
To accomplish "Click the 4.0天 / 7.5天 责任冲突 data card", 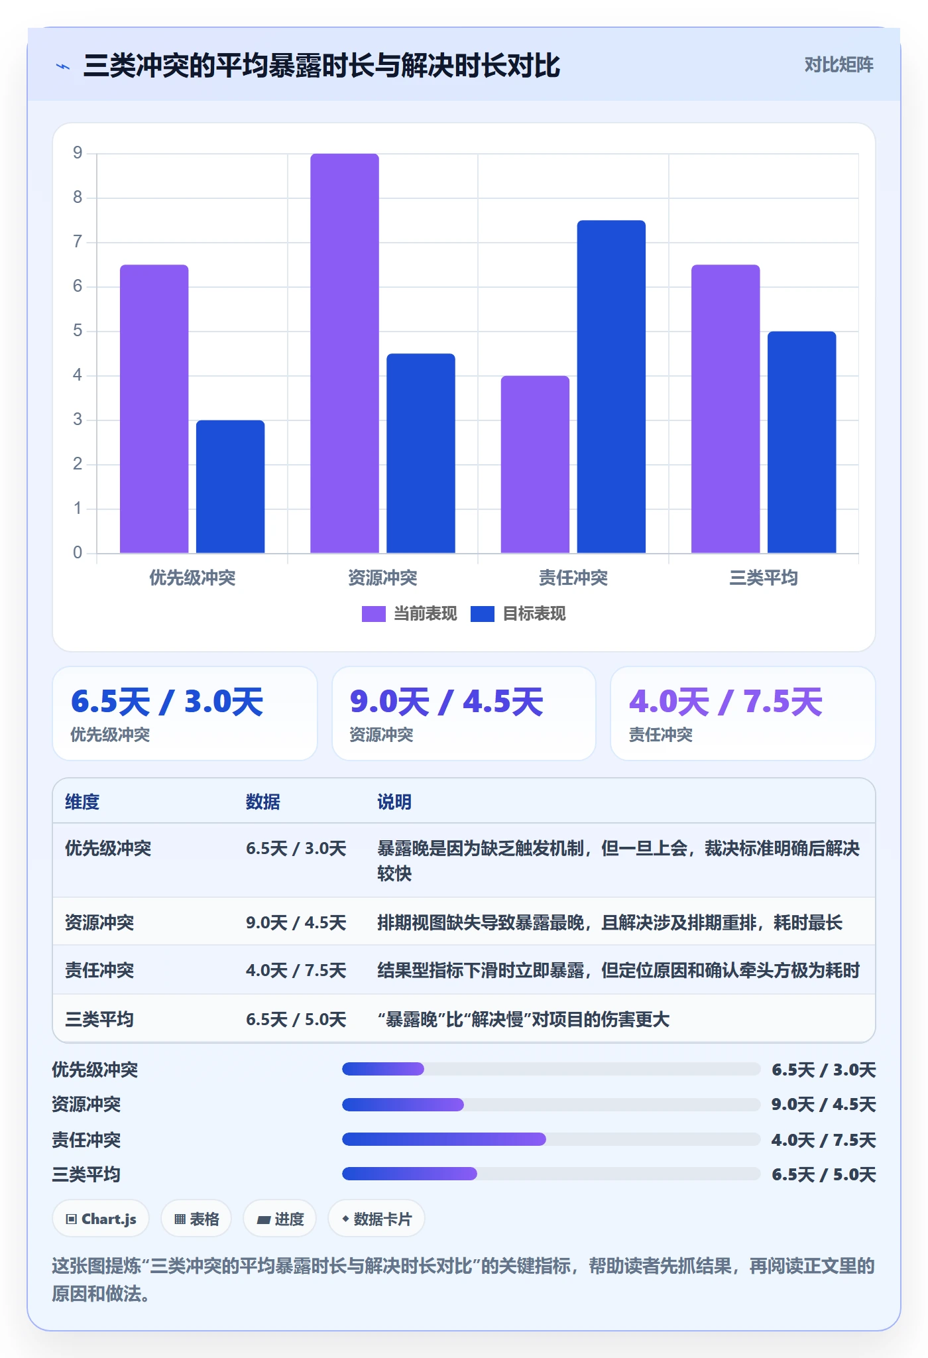I will click(x=743, y=713).
